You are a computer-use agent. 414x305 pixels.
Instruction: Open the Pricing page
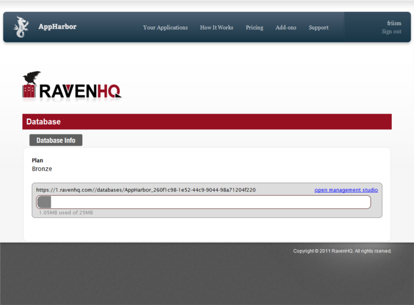(x=255, y=27)
